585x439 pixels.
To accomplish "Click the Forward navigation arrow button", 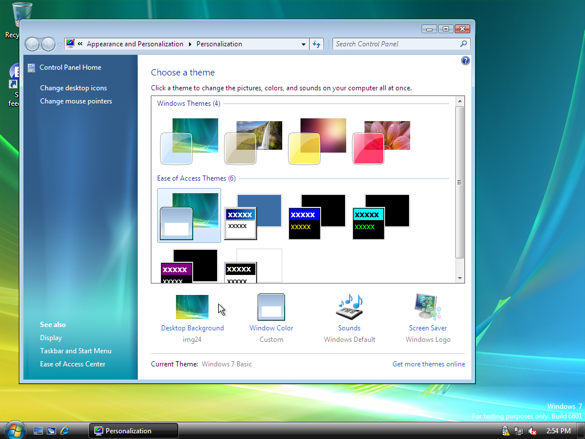I will click(48, 44).
